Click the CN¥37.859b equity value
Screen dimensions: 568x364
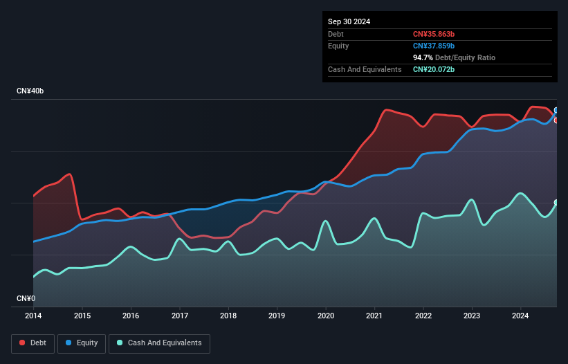click(434, 46)
